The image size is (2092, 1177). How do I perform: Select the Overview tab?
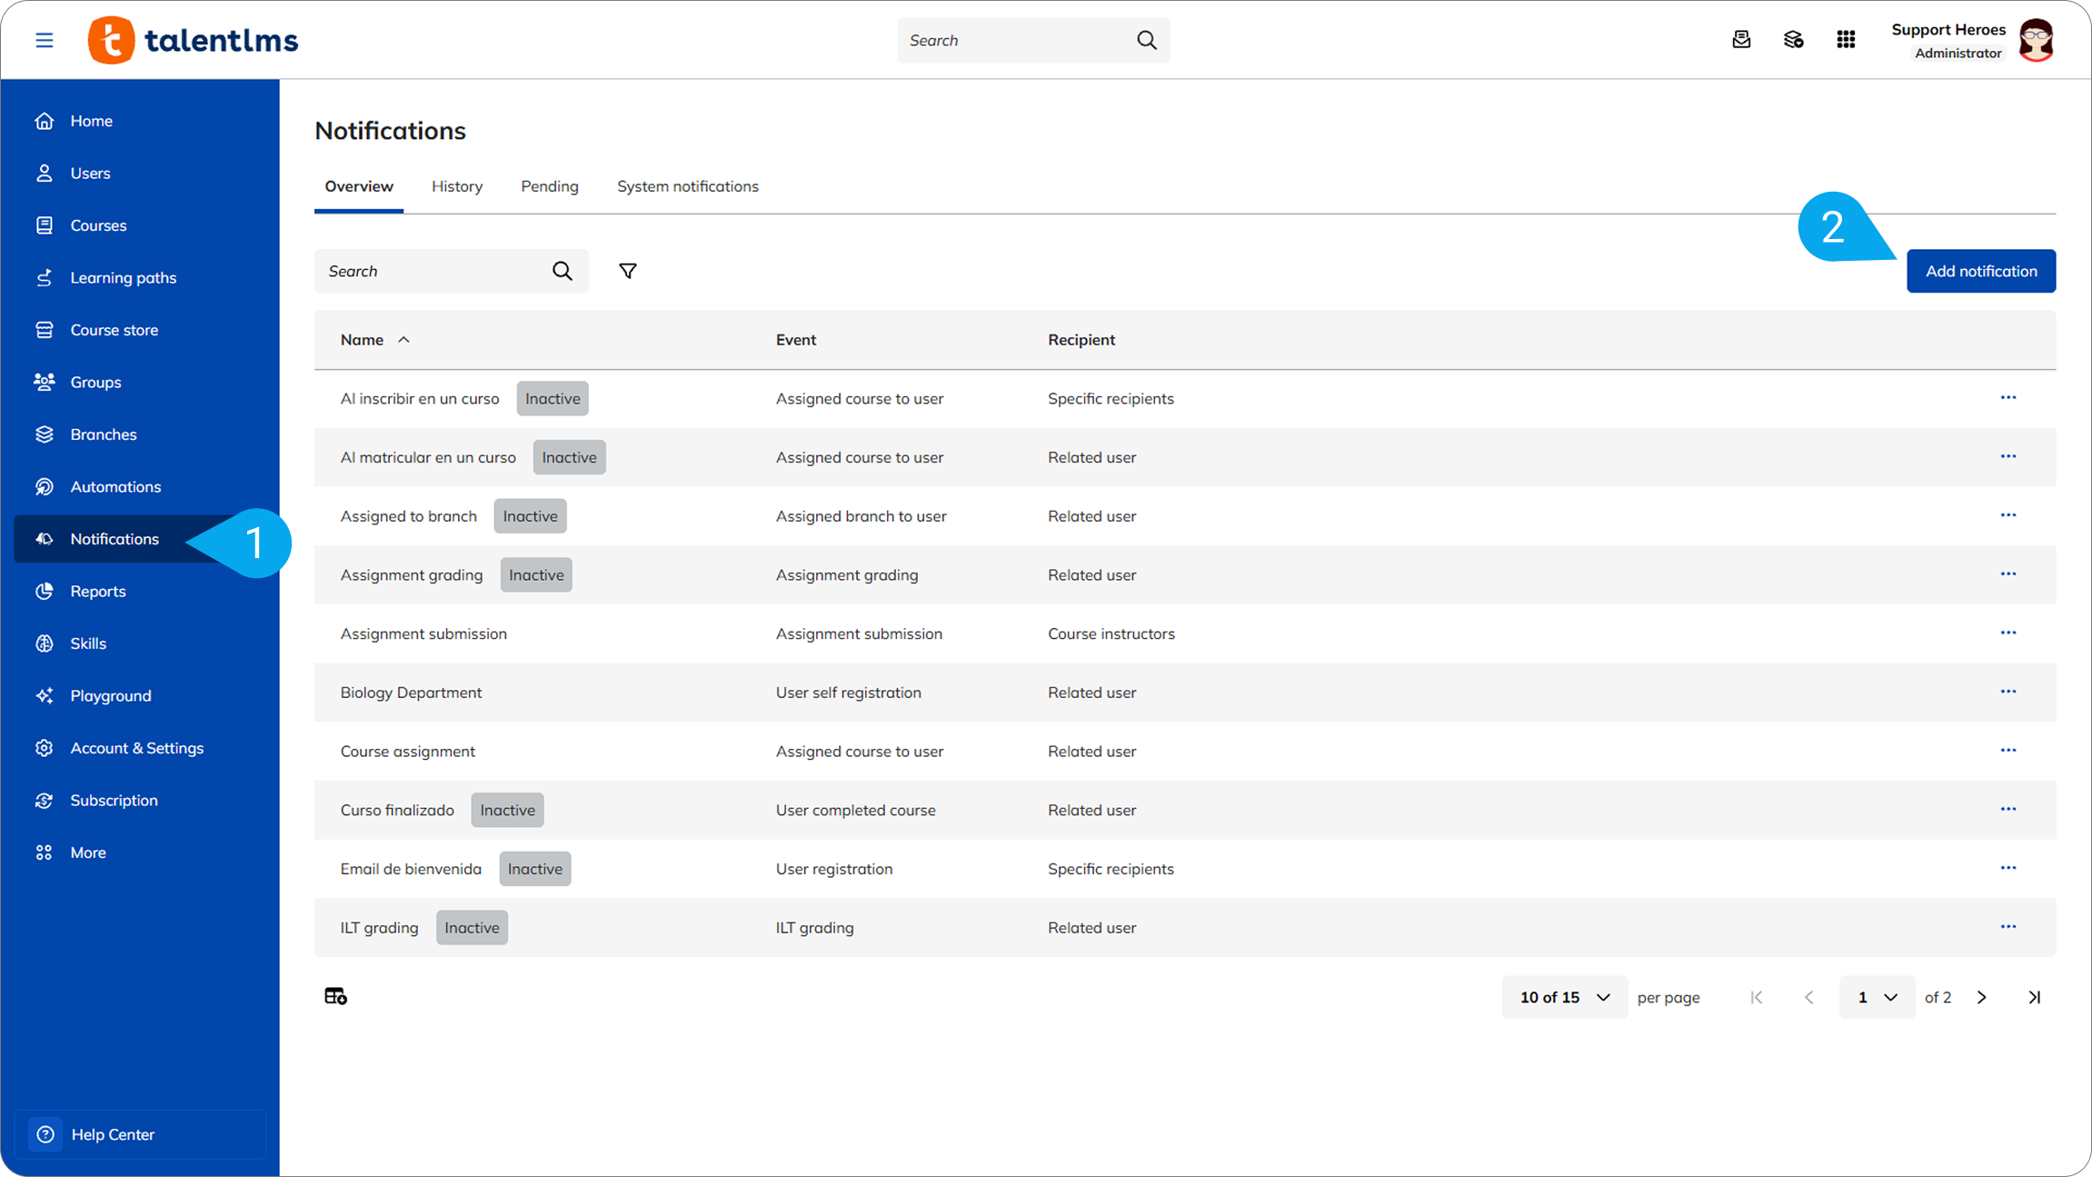(x=359, y=186)
